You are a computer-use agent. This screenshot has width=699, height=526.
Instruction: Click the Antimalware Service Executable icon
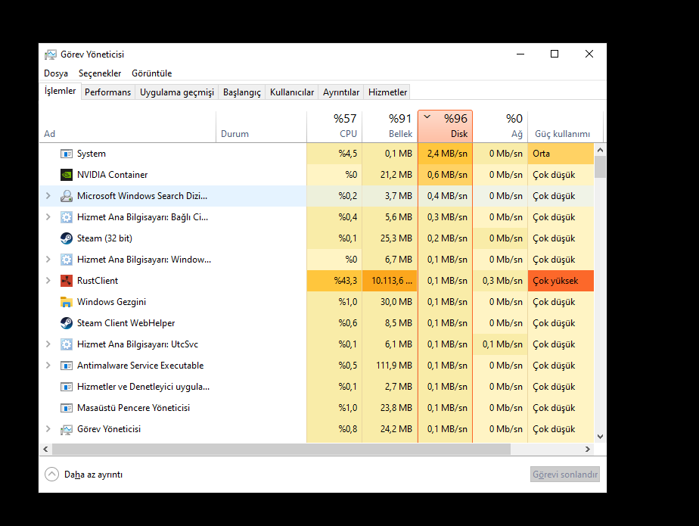tap(67, 366)
